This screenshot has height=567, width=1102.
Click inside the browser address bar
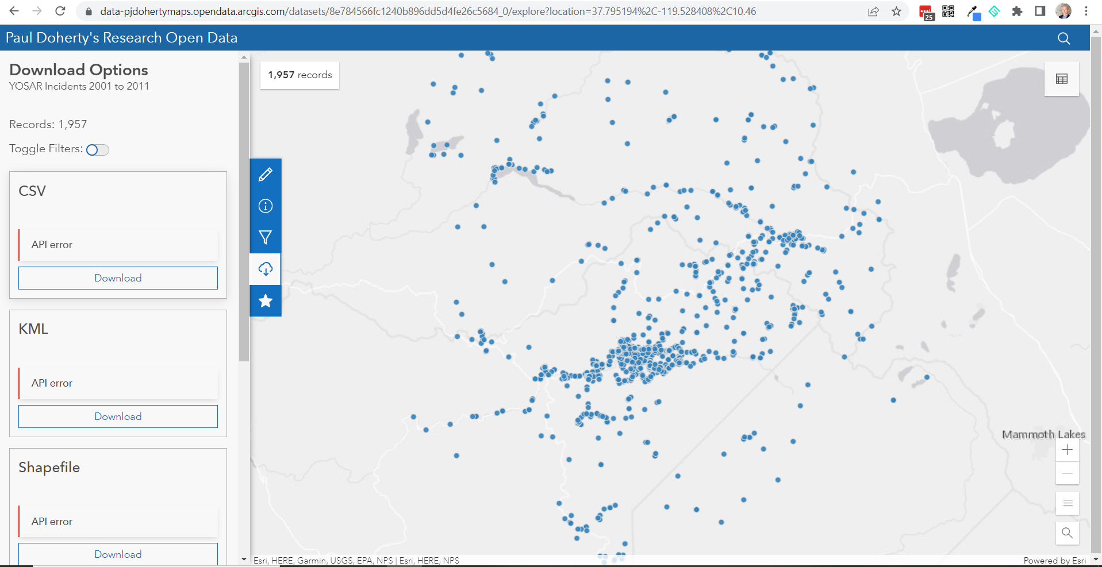click(x=402, y=11)
